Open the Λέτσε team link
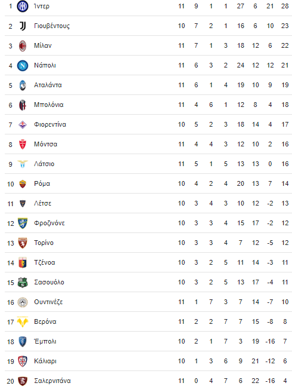 point(42,203)
